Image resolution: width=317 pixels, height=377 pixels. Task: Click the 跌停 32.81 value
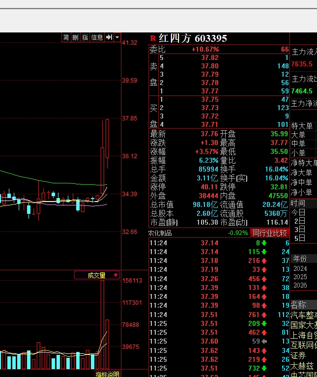click(x=279, y=187)
